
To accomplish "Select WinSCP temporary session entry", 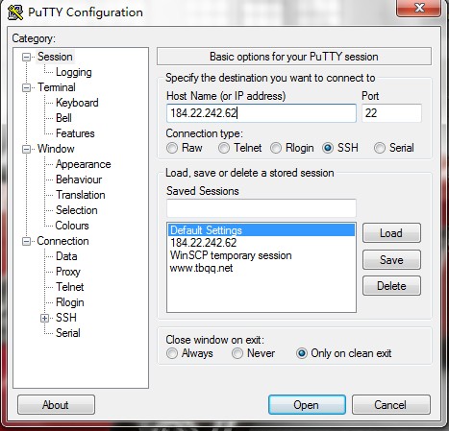I will coord(262,255).
